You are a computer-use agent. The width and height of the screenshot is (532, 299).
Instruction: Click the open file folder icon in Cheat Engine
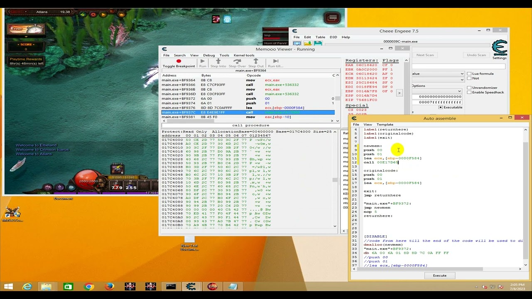[308, 43]
